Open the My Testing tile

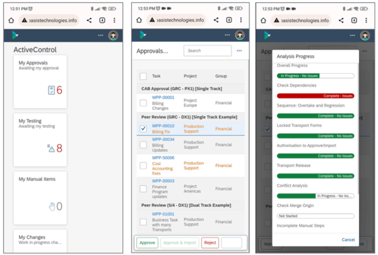click(40, 140)
